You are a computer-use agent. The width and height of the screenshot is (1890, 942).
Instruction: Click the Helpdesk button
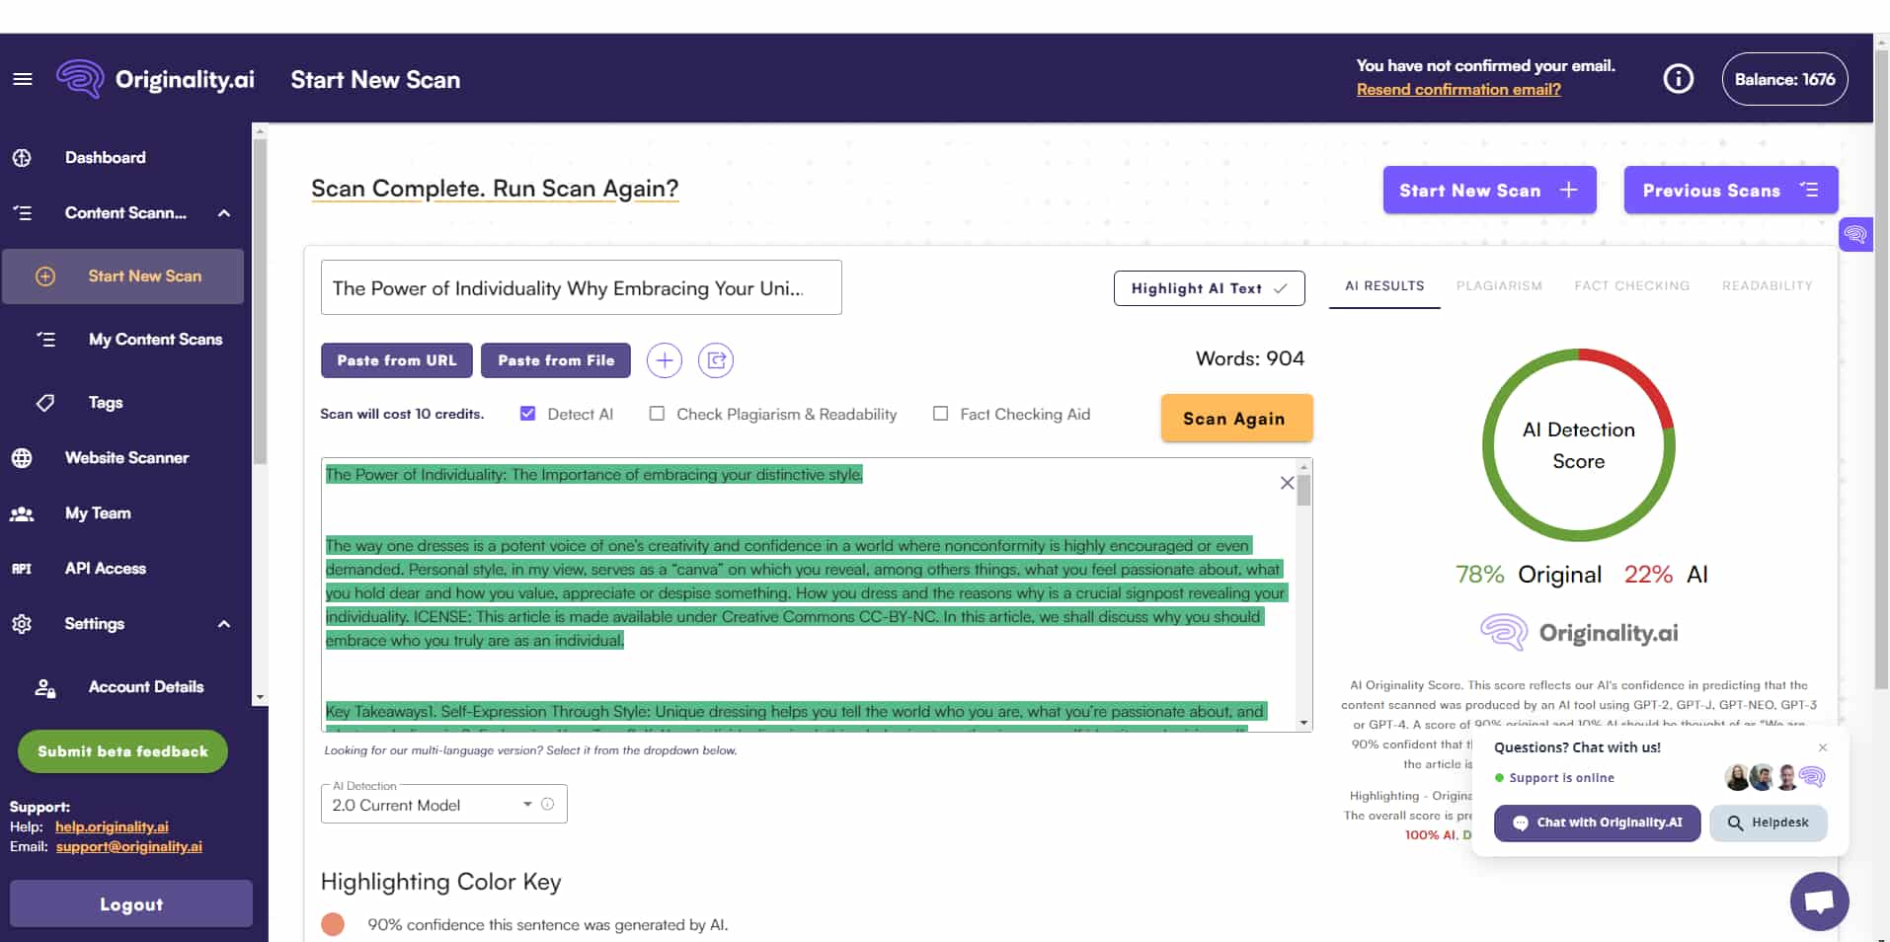(x=1768, y=823)
